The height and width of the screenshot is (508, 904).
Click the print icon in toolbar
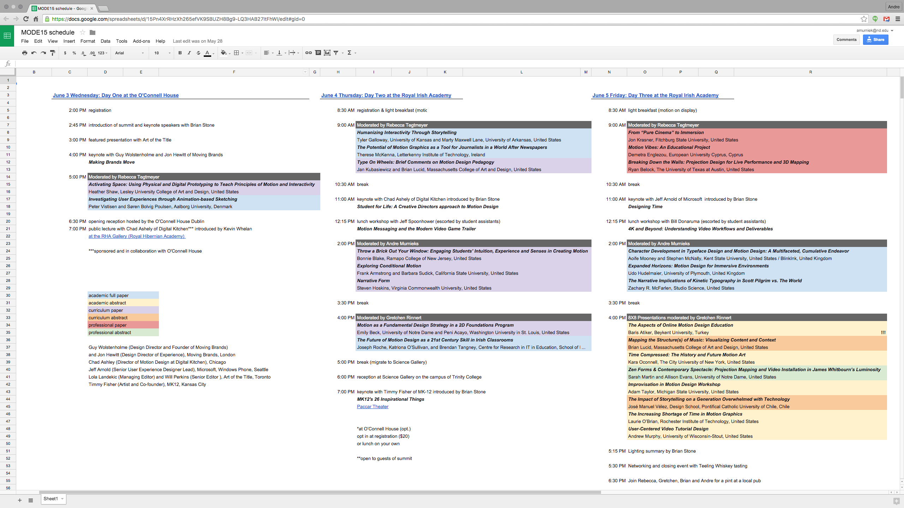(24, 53)
